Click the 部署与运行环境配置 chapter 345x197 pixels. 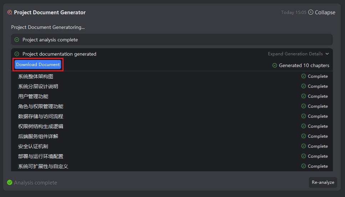[41, 156]
